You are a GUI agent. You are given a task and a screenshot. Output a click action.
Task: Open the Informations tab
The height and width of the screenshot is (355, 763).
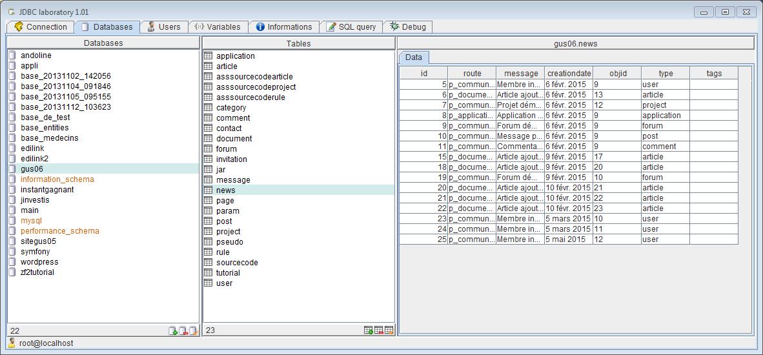click(283, 26)
